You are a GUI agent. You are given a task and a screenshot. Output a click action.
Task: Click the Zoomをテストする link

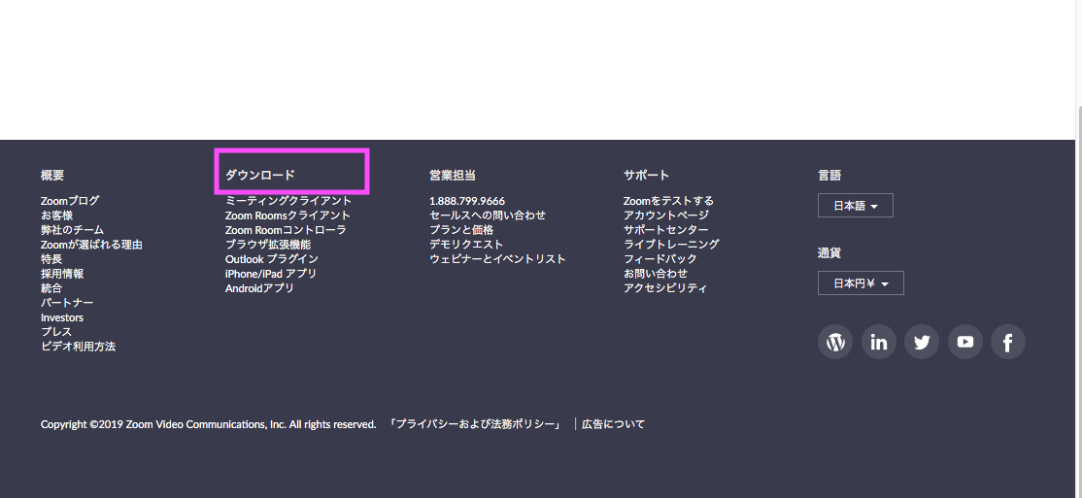(x=668, y=201)
